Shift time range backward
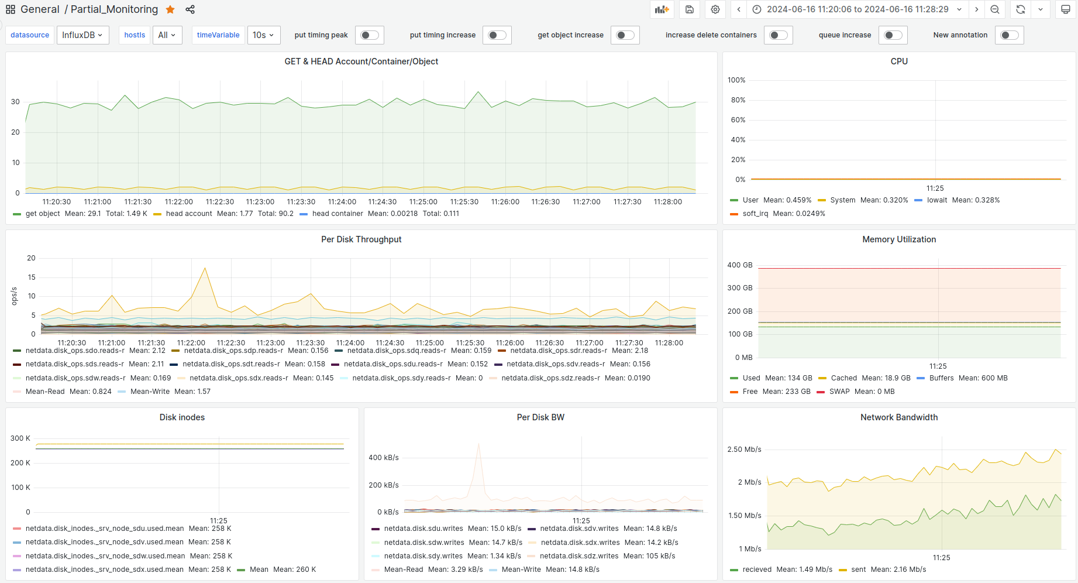This screenshot has width=1078, height=583. pos(739,9)
